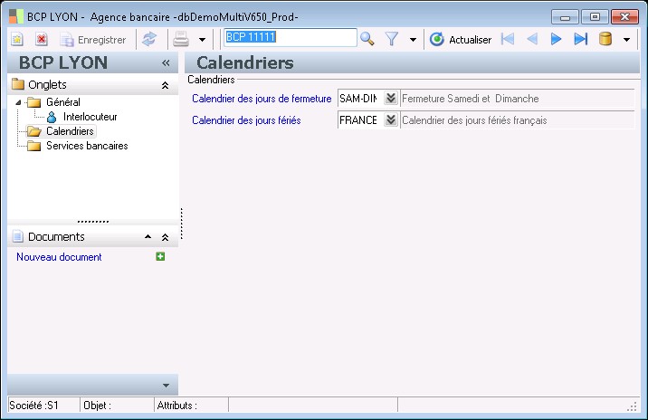The image size is (648, 420).
Task: Collapse the BCP LYON side panel
Action: tap(166, 62)
